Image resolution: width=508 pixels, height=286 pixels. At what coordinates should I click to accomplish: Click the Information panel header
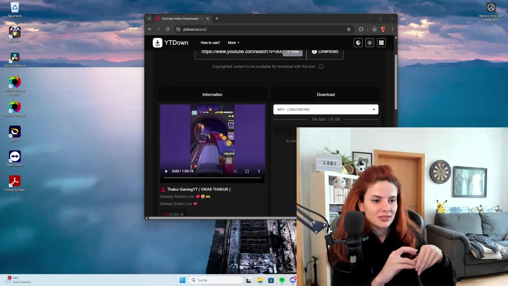[x=212, y=95]
